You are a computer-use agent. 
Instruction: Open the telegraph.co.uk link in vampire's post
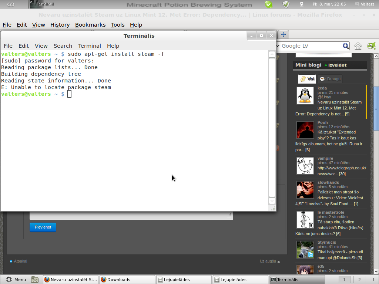point(342,171)
